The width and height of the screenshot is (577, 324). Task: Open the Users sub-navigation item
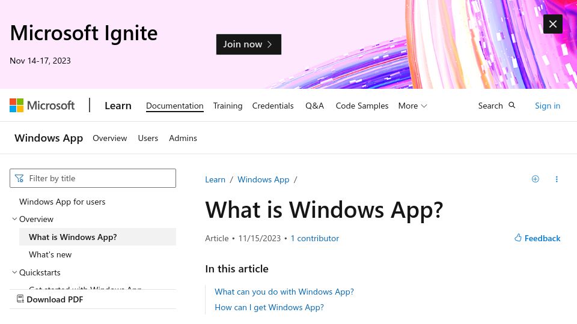point(148,138)
